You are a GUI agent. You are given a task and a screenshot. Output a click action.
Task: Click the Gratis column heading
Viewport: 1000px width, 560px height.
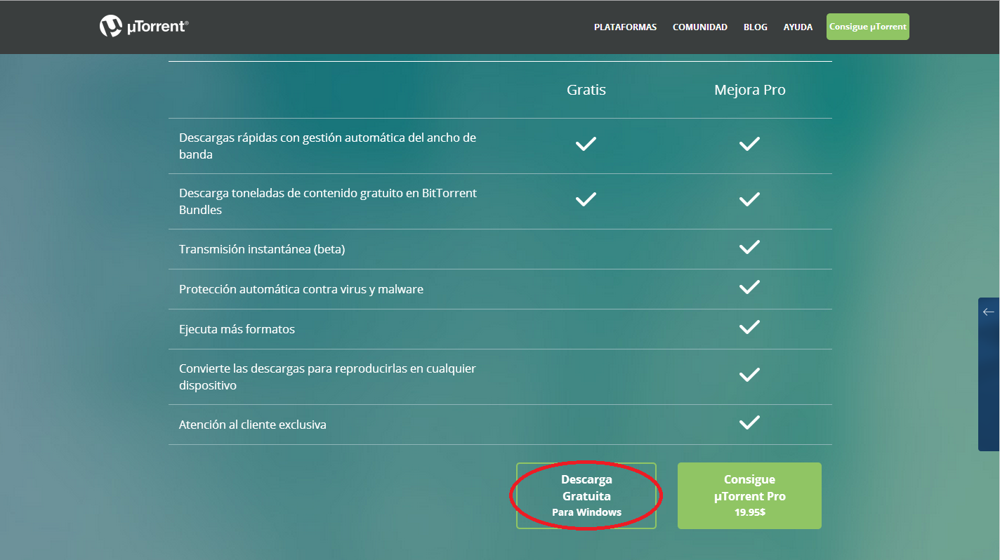586,90
